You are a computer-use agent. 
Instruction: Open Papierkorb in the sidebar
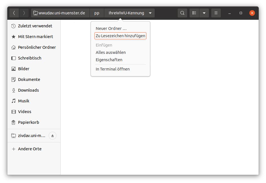pos(28,122)
